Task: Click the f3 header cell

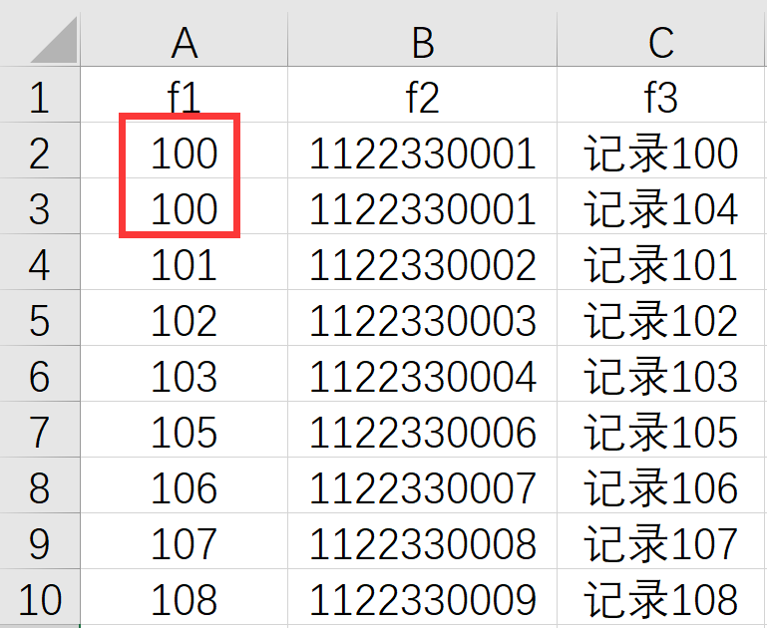Action: click(x=660, y=98)
